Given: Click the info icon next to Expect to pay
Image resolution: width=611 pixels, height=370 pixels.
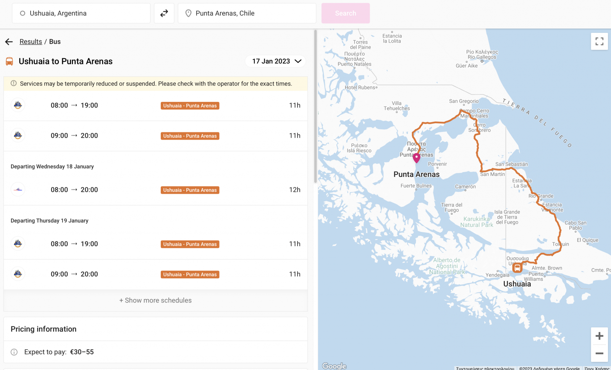Looking at the screenshot, I should pos(14,352).
